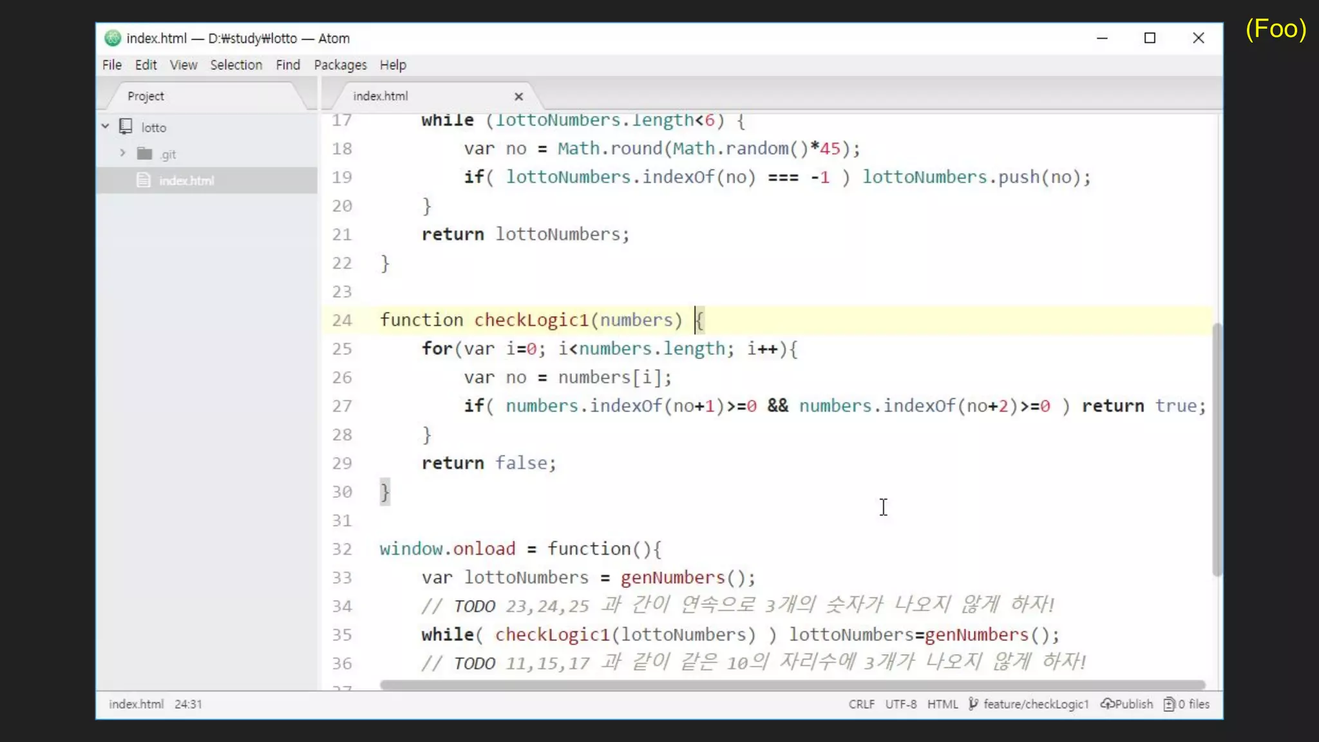
Task: Click the 24:31 cursor position indicator
Action: 188,704
